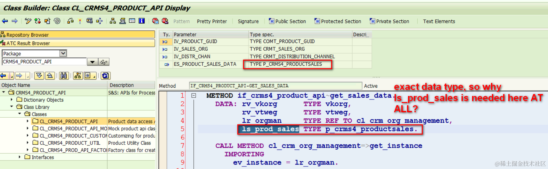Click the browser navigate-back arrow below package field
This screenshot has width=548, height=169.
click(4, 76)
